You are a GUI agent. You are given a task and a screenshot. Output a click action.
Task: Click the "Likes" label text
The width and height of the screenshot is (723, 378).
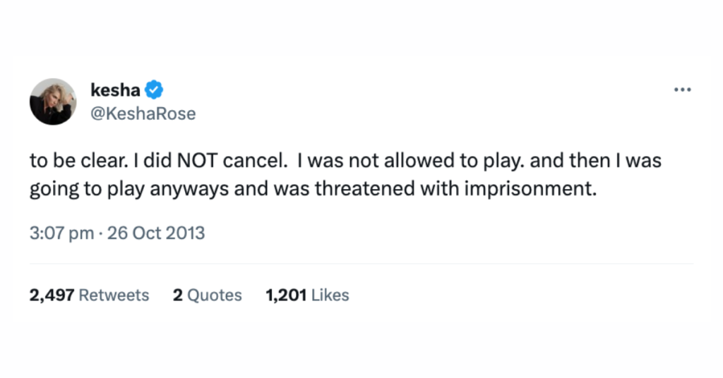[330, 295]
